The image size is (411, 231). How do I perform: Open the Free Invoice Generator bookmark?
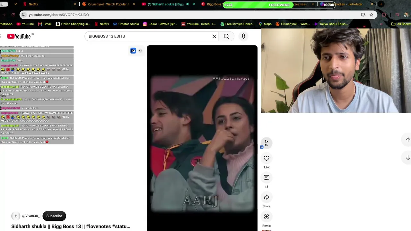coord(237,24)
